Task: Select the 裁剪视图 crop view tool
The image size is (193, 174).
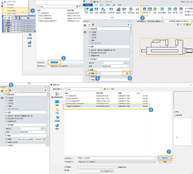Action: point(131,10)
